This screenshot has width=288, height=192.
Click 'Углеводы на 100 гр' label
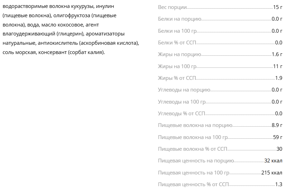point(182,102)
